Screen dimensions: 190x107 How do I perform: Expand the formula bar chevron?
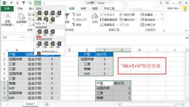186,38
